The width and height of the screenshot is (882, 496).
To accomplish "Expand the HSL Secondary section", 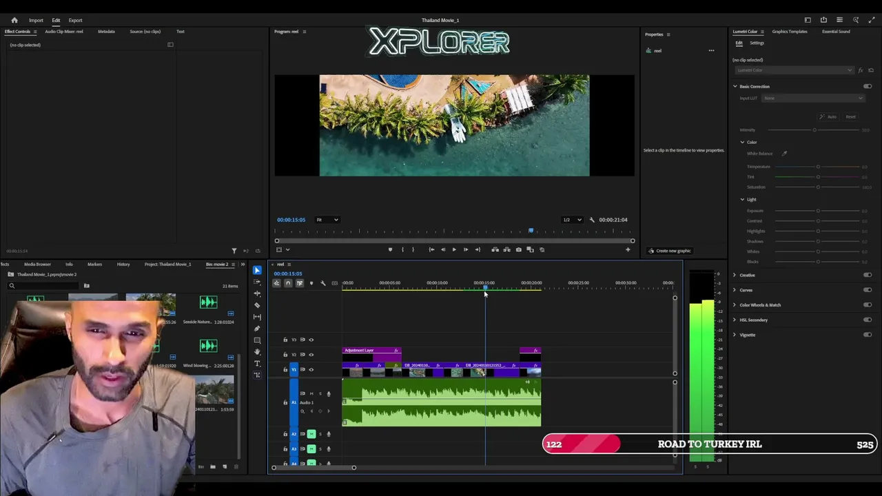I will pos(735,320).
